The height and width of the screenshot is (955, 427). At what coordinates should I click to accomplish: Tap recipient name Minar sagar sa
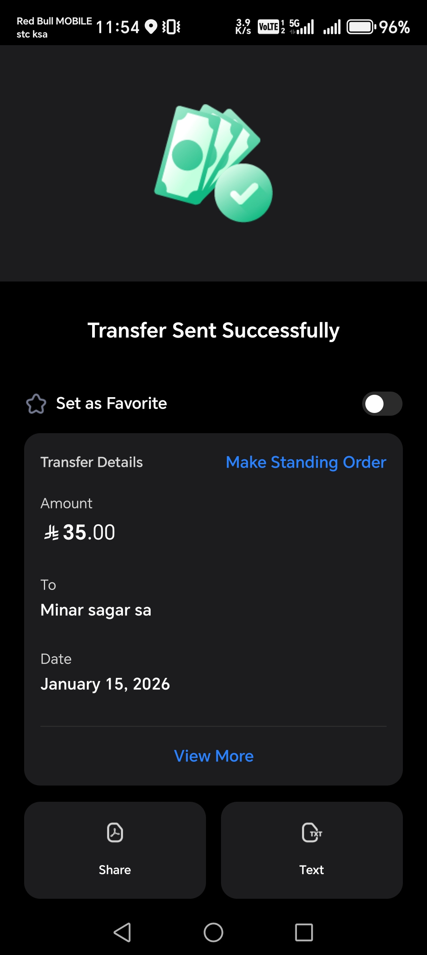(96, 610)
